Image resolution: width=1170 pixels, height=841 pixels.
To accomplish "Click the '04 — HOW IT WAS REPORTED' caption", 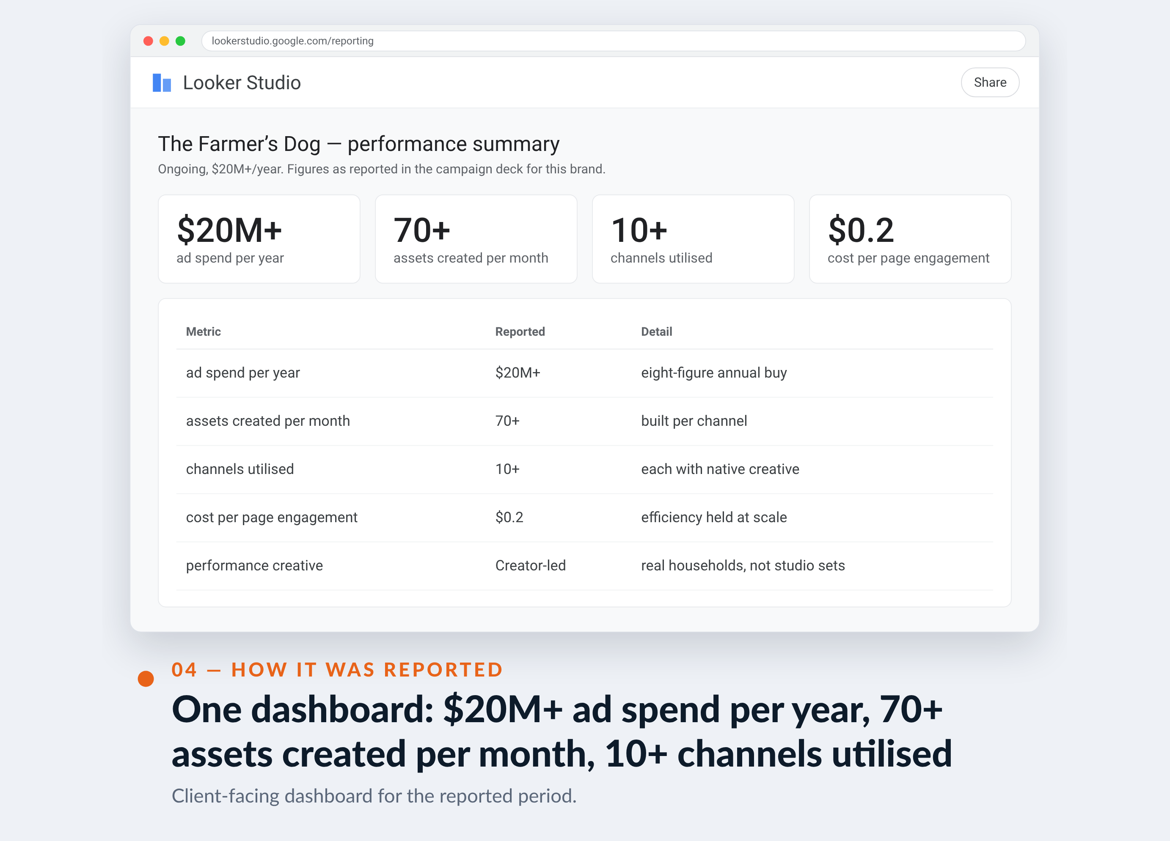I will [337, 669].
